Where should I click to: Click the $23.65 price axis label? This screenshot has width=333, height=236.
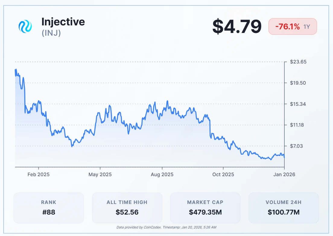[298, 62]
